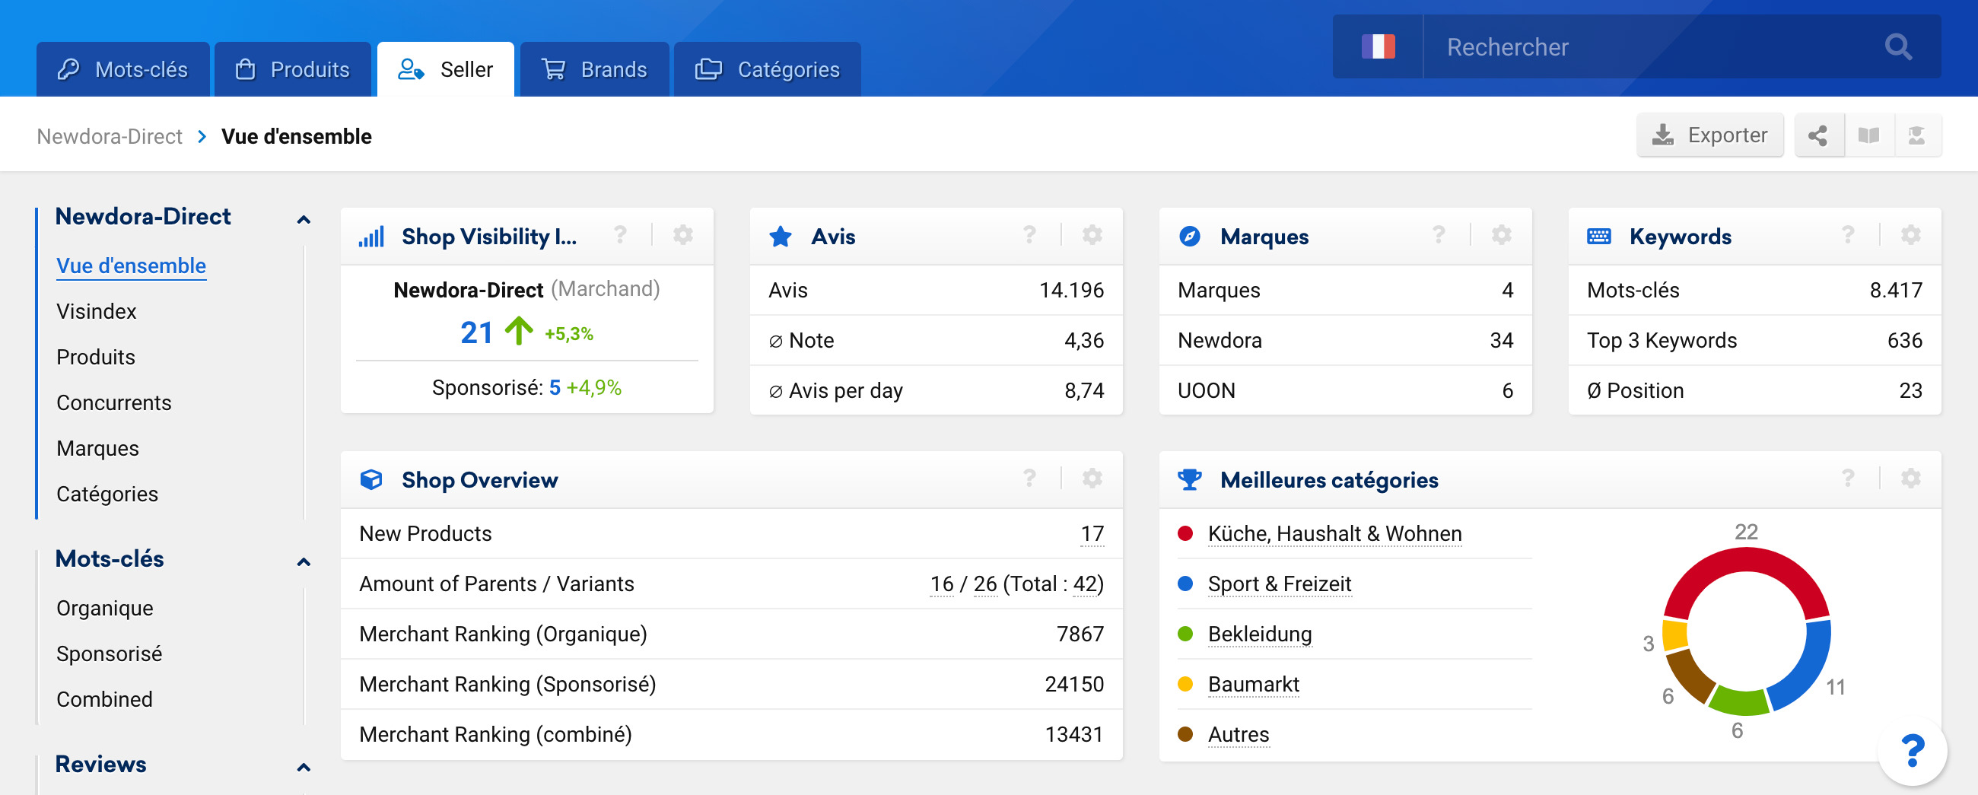The height and width of the screenshot is (795, 1978).
Task: Open Visindex in the sidebar
Action: coord(96,311)
